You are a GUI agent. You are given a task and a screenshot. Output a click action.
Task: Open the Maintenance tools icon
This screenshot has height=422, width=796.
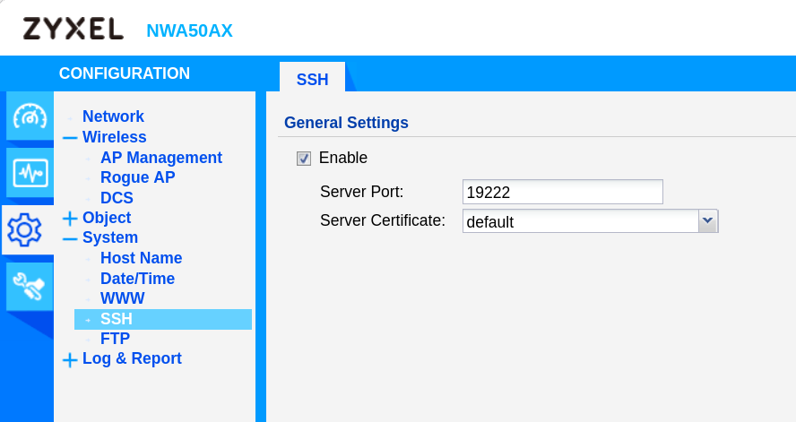tap(30, 287)
